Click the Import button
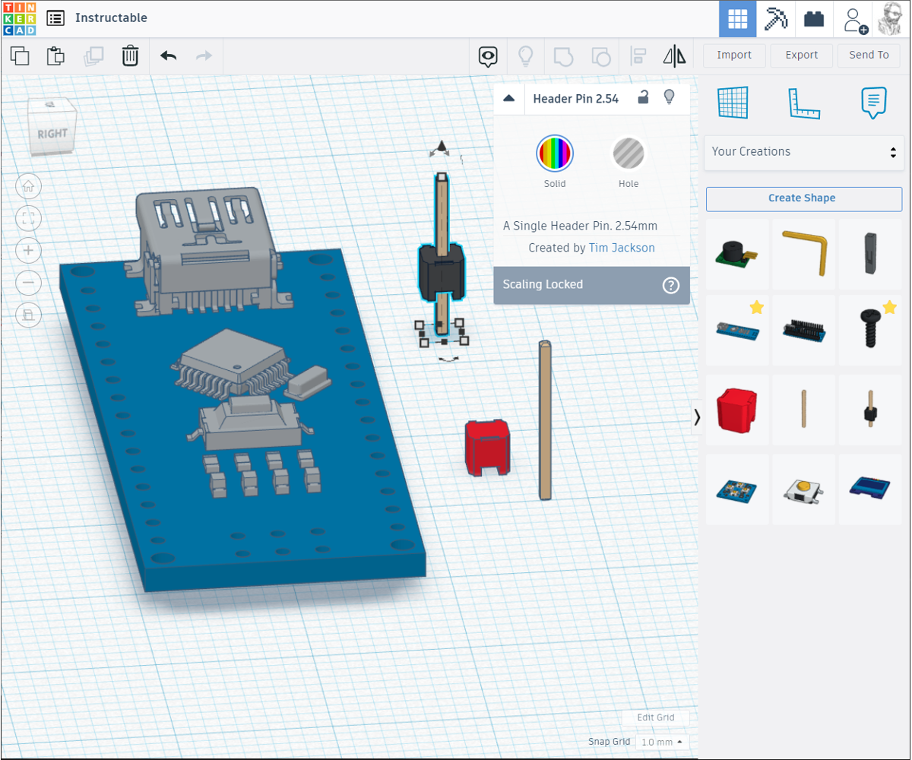912x760 pixels. [x=734, y=55]
